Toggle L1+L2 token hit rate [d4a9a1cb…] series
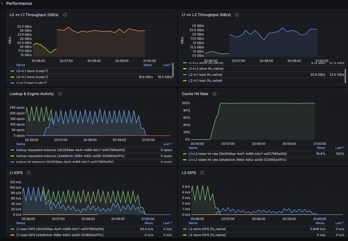 tap(238, 160)
